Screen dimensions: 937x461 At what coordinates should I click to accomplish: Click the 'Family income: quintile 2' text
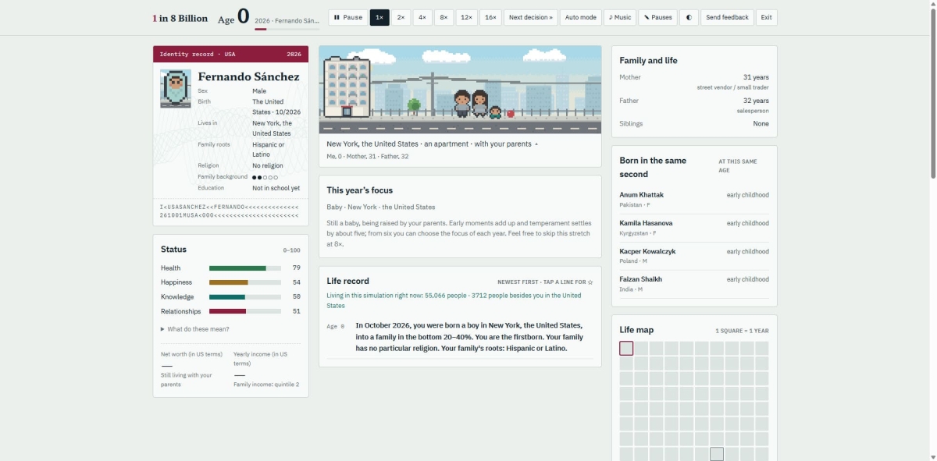point(266,384)
